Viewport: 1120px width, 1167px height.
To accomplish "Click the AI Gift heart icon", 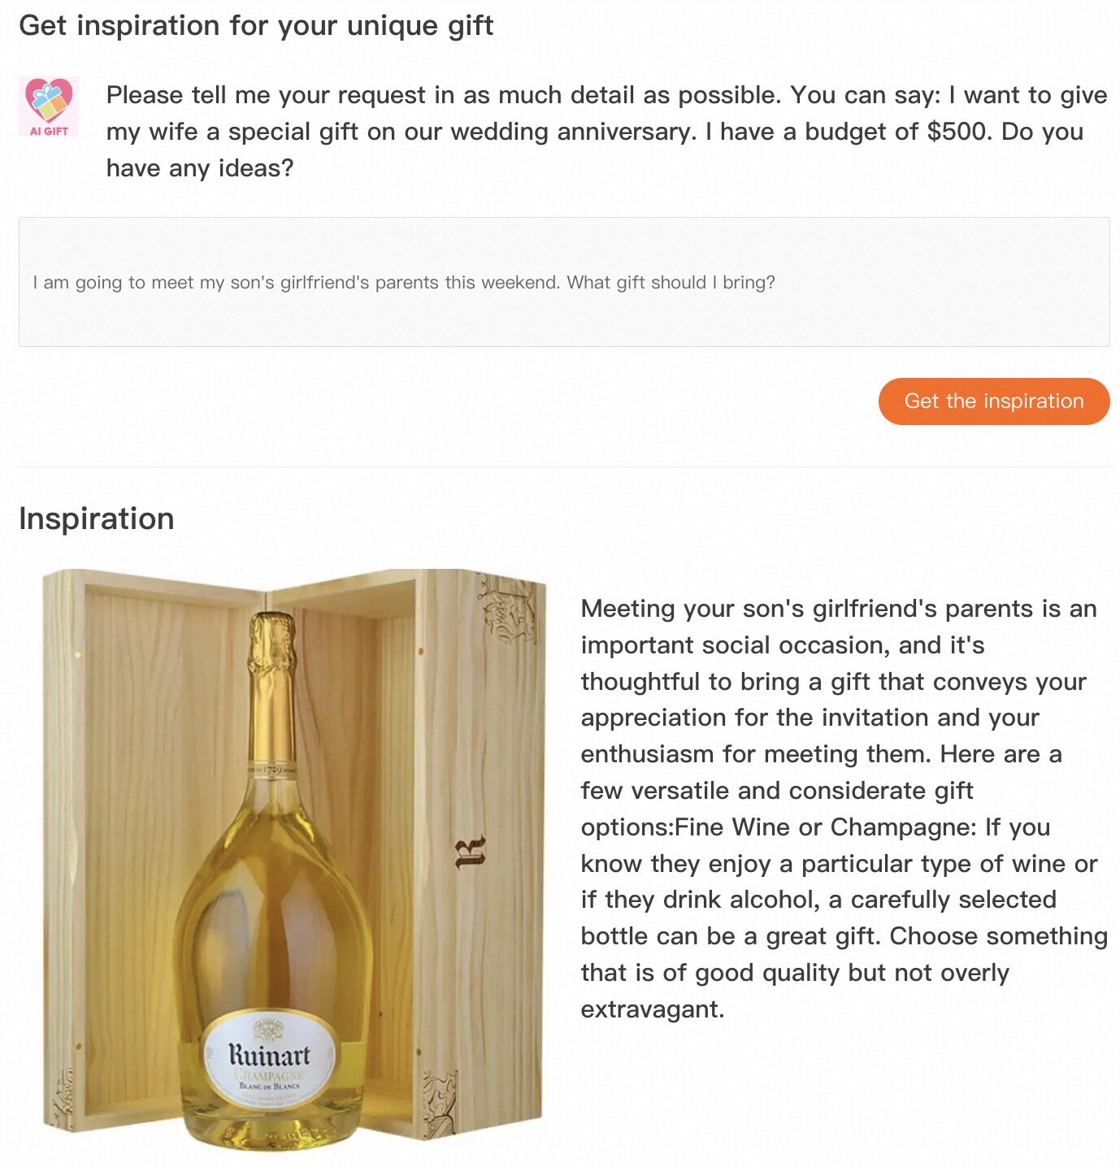I will click(x=49, y=99).
